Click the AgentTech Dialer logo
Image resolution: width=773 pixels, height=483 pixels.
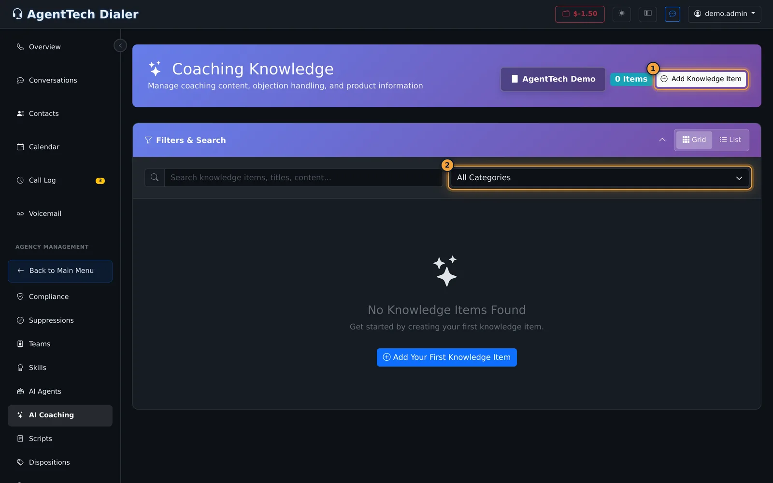75,14
